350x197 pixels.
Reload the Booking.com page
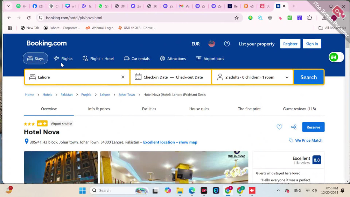click(x=29, y=18)
